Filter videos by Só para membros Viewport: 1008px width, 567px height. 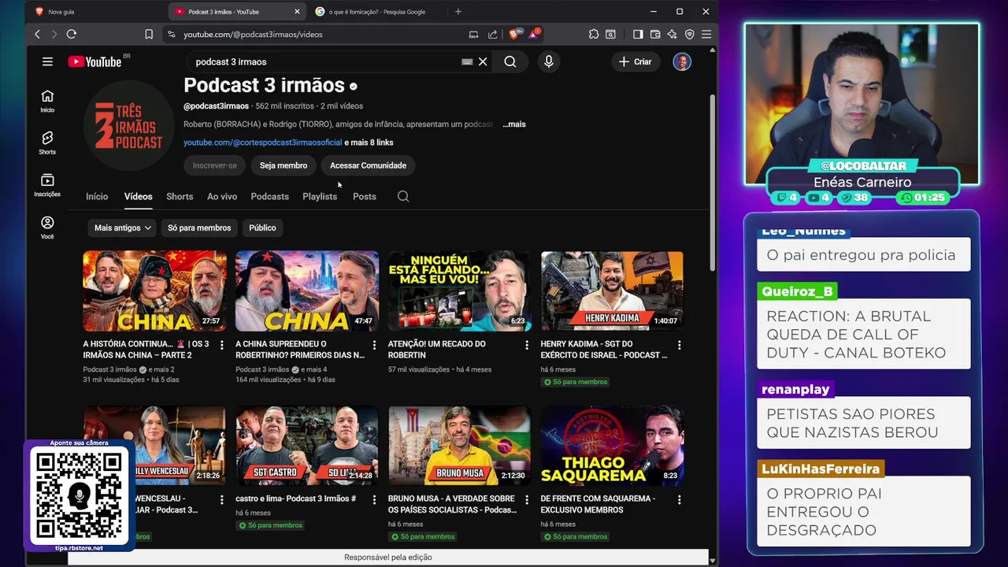click(199, 228)
